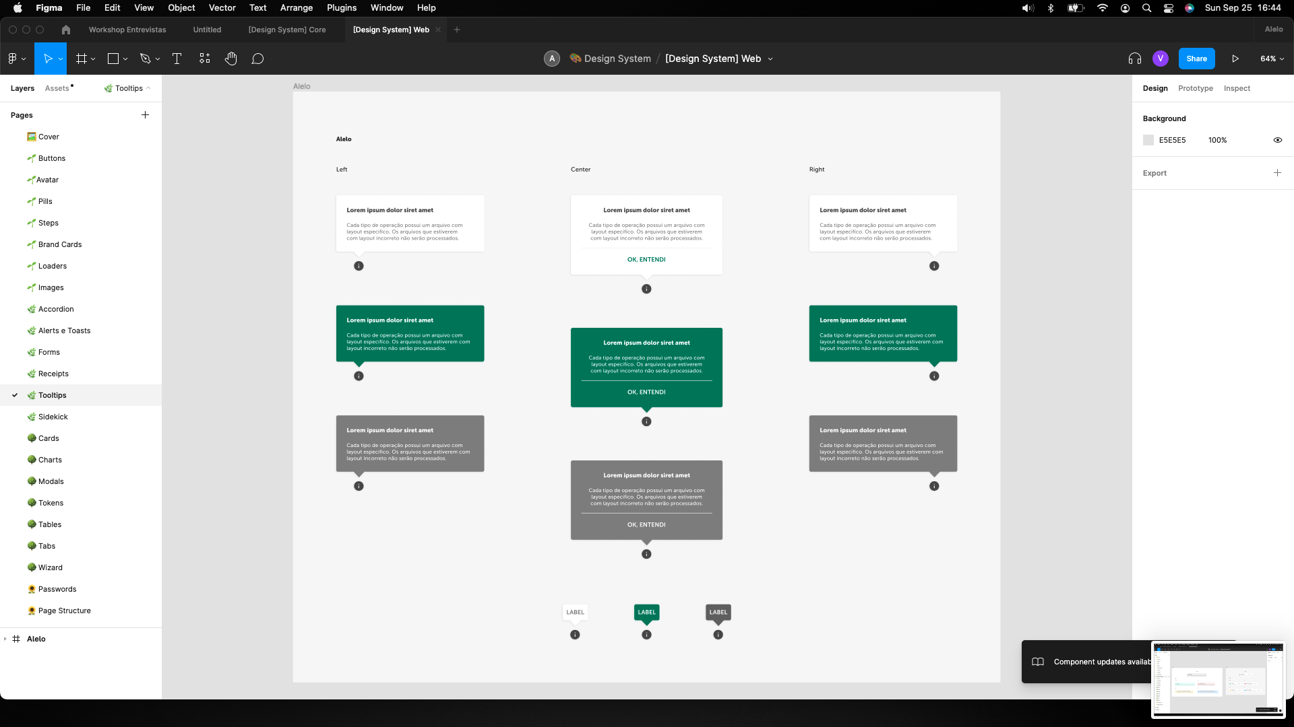Expand the Alelo frame layer
1294x727 pixels.
click(x=5, y=639)
